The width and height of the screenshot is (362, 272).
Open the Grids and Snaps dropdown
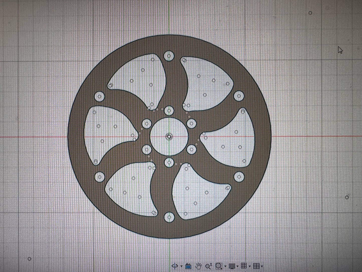pyautogui.click(x=250, y=266)
